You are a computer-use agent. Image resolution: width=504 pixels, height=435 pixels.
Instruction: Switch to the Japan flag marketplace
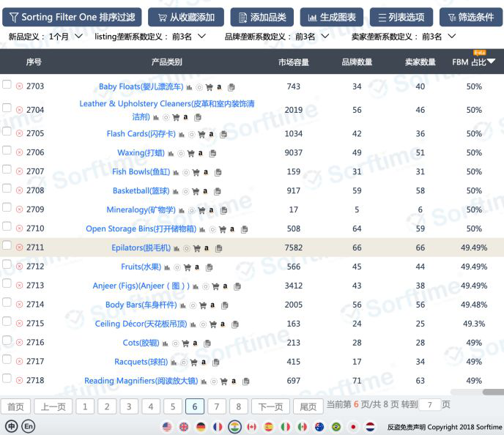coord(353,427)
